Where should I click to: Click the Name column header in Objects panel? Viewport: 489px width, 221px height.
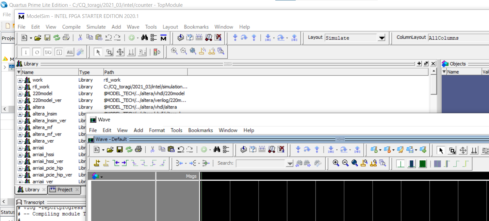464,72
